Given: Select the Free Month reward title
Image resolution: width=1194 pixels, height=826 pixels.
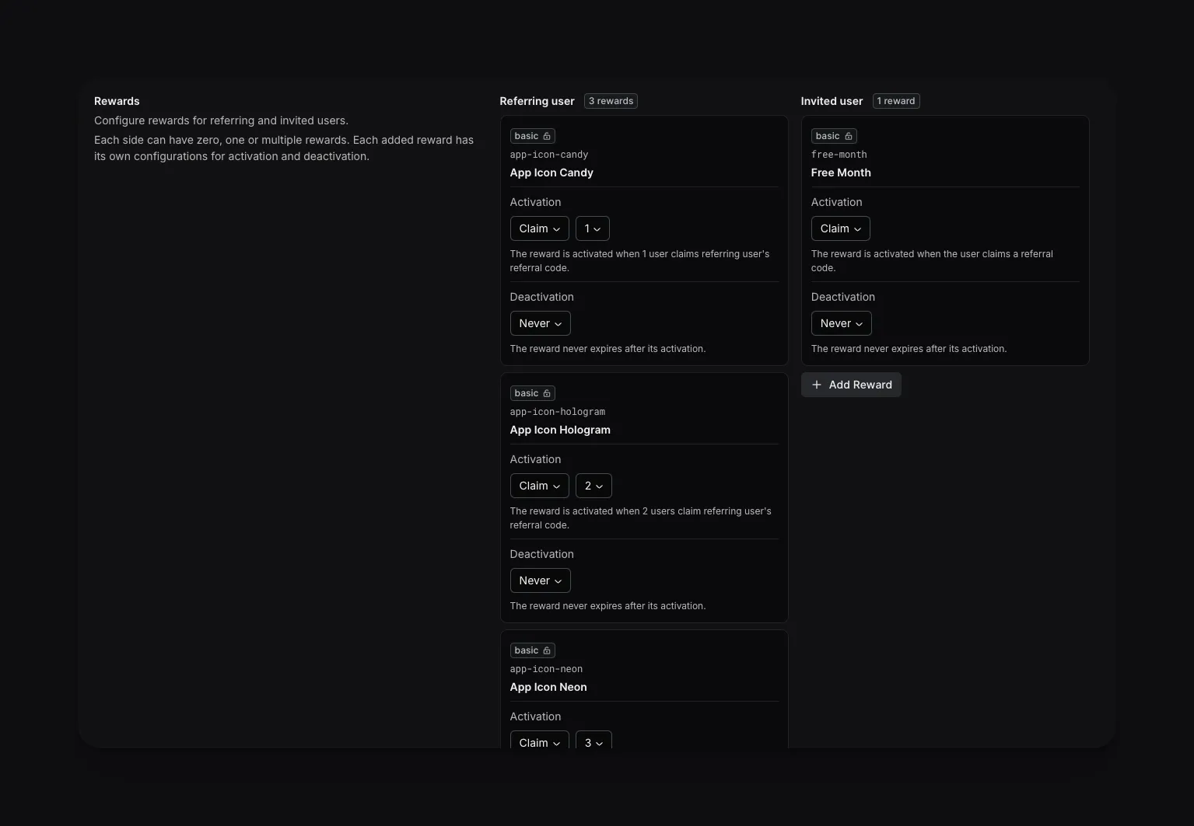Looking at the screenshot, I should click(x=841, y=173).
